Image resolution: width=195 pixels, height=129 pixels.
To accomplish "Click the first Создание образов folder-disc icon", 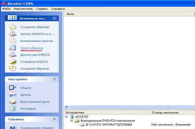I will click(x=13, y=27).
